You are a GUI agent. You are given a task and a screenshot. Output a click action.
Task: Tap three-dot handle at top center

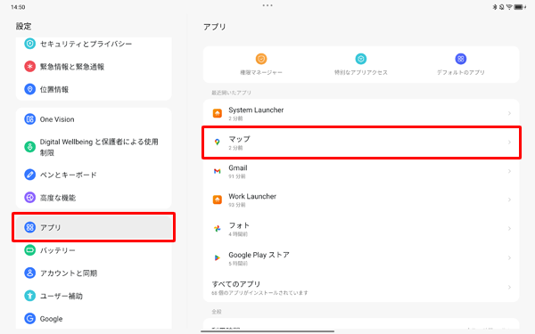point(267,5)
